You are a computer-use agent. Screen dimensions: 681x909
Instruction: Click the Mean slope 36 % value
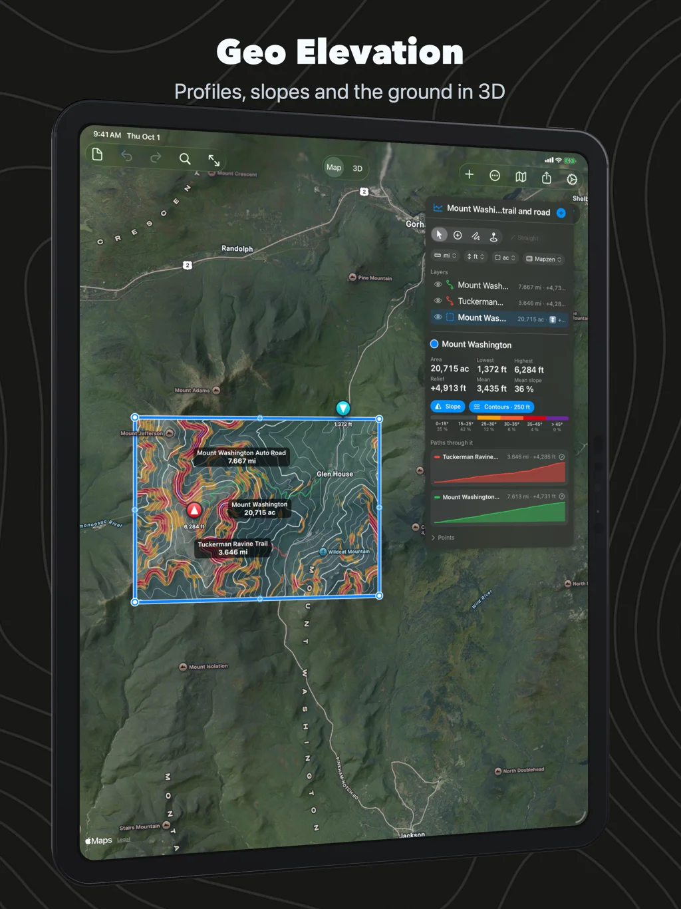[524, 389]
